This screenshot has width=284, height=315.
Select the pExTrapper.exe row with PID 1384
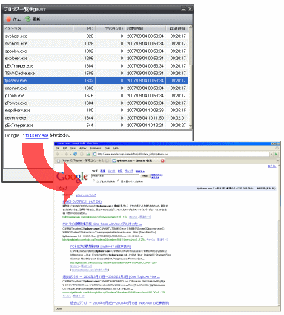96,66
